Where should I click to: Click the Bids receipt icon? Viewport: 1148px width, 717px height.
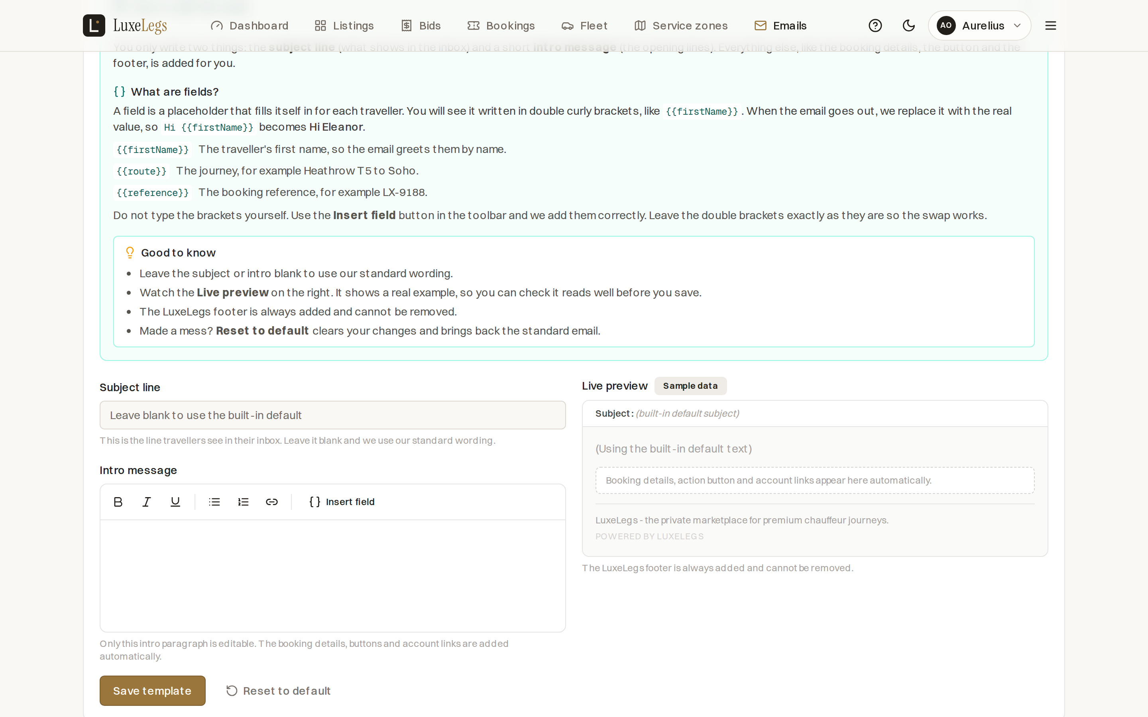point(407,25)
